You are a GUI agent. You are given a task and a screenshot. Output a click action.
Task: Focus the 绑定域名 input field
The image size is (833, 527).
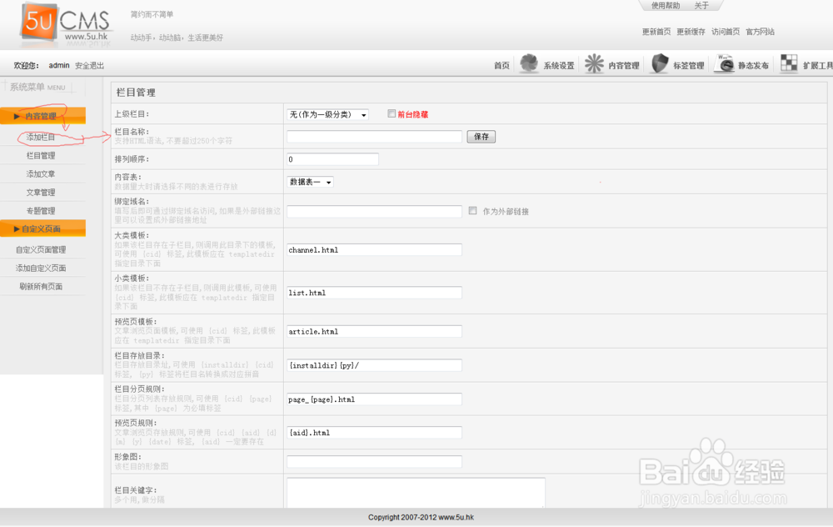(x=375, y=211)
